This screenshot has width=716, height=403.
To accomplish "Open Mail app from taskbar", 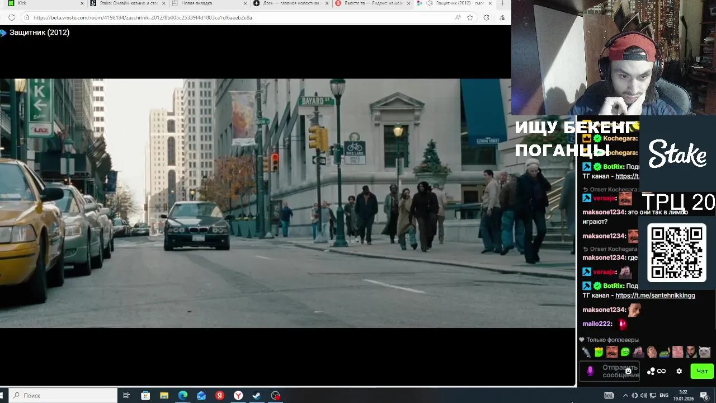I will [x=201, y=395].
